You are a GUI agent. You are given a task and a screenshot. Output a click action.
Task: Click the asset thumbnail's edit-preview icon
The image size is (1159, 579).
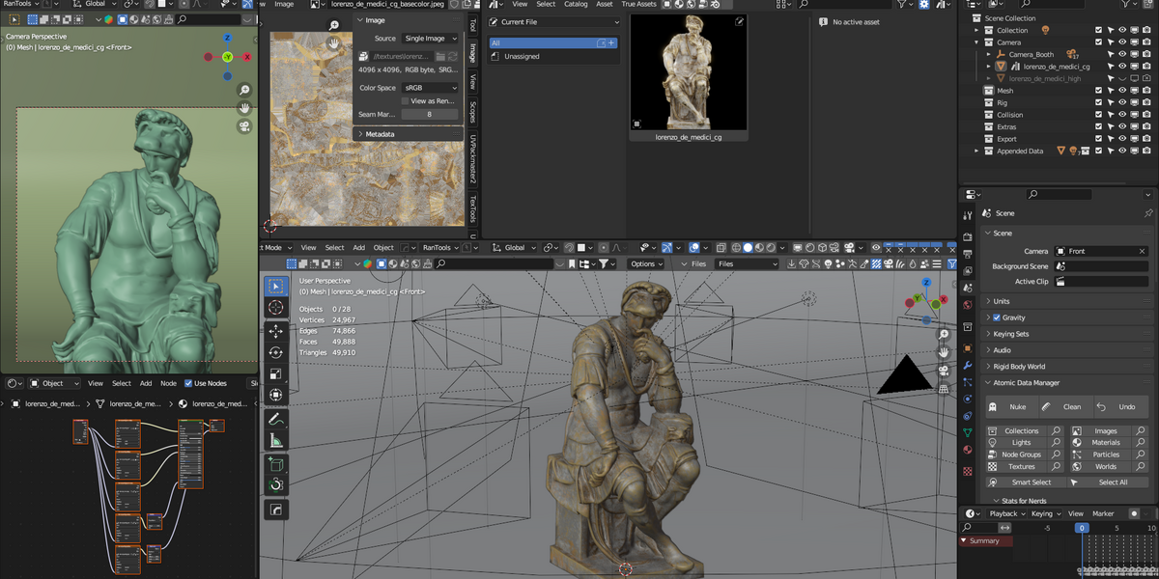click(740, 21)
